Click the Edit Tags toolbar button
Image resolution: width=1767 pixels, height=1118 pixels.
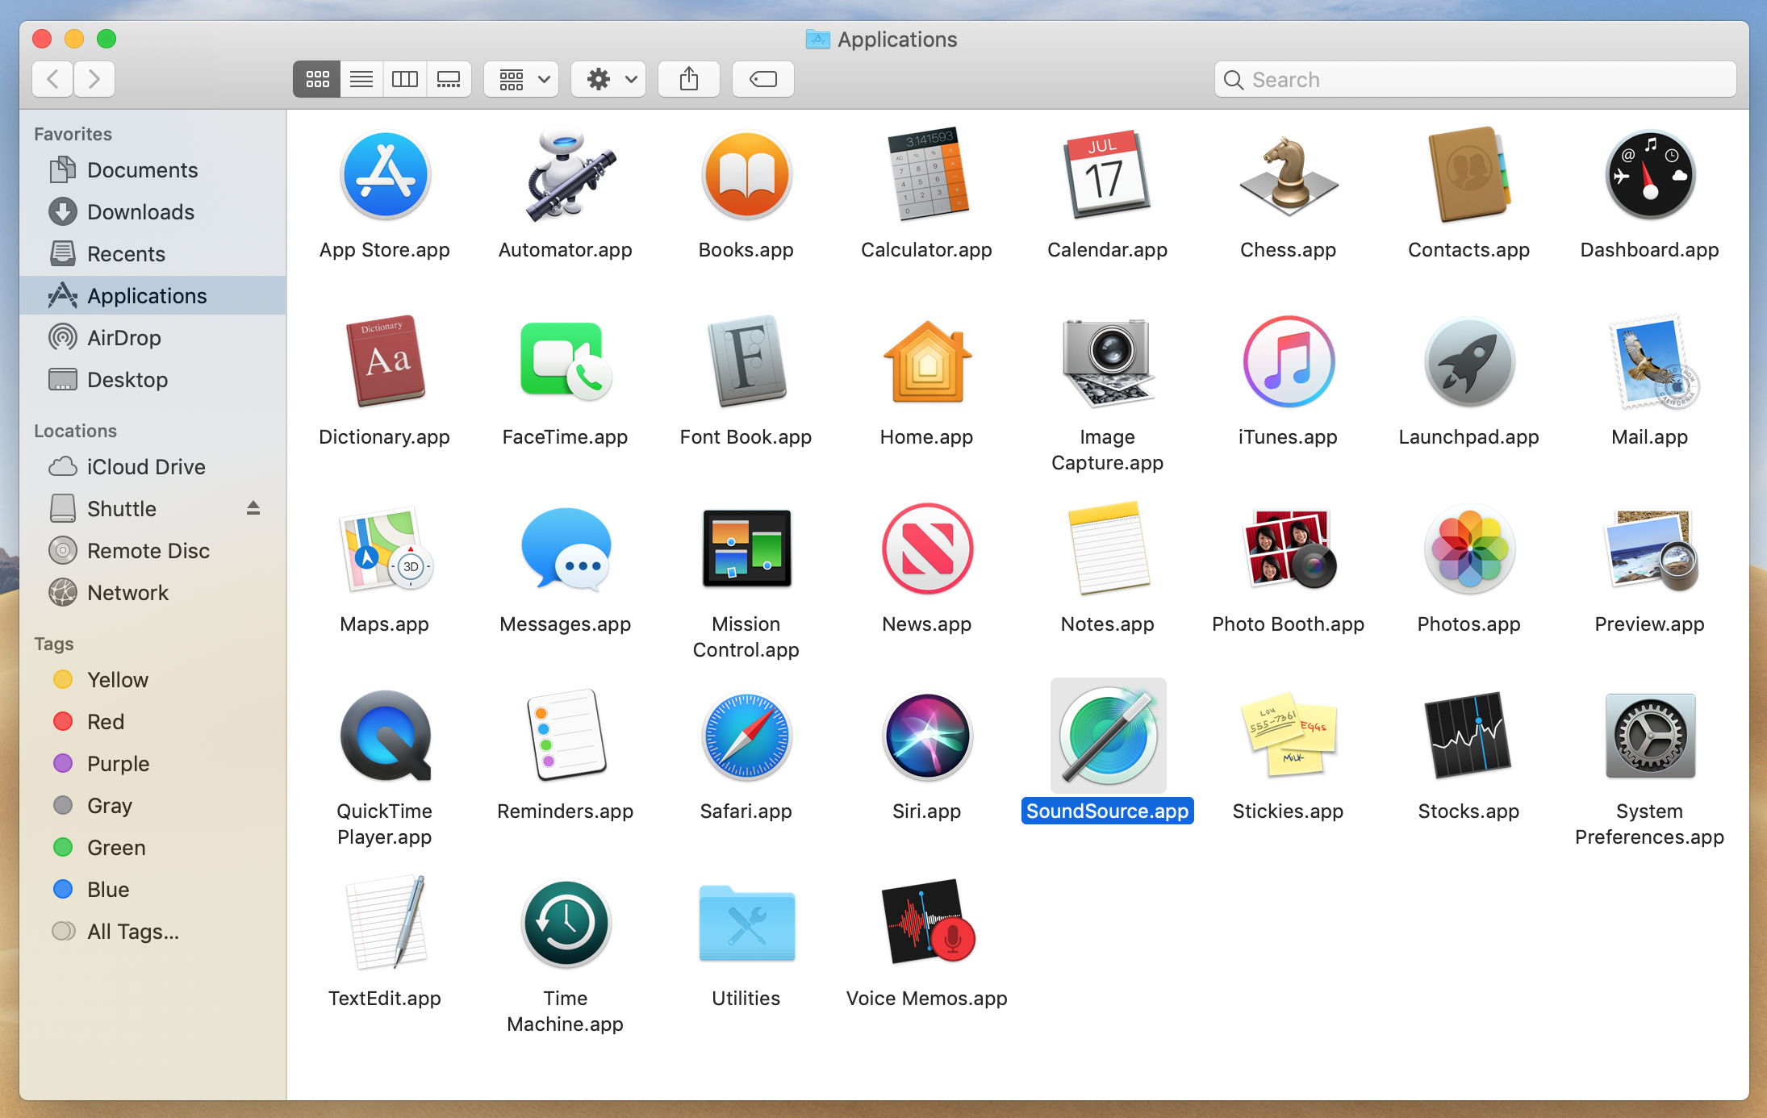point(763,79)
